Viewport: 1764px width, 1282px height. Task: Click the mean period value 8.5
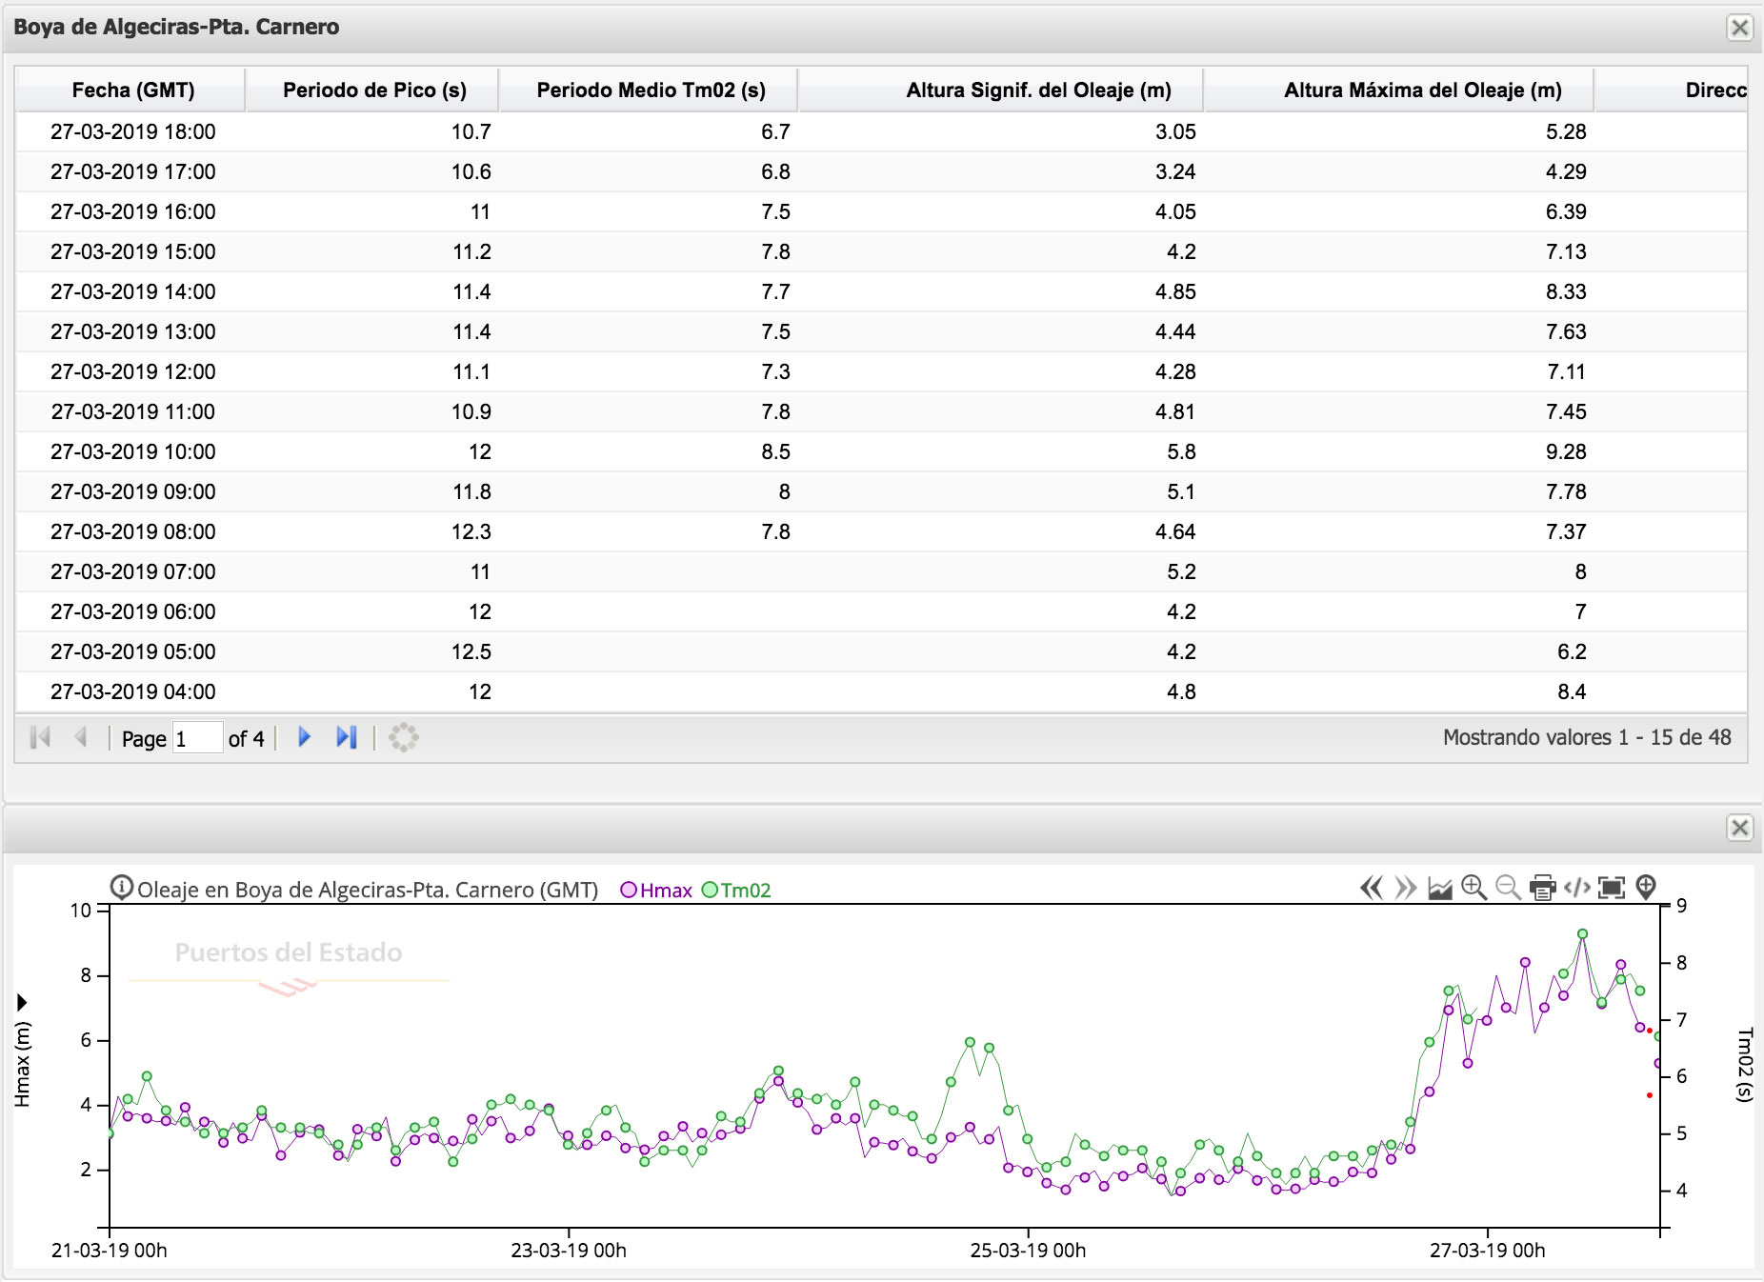pyautogui.click(x=775, y=451)
